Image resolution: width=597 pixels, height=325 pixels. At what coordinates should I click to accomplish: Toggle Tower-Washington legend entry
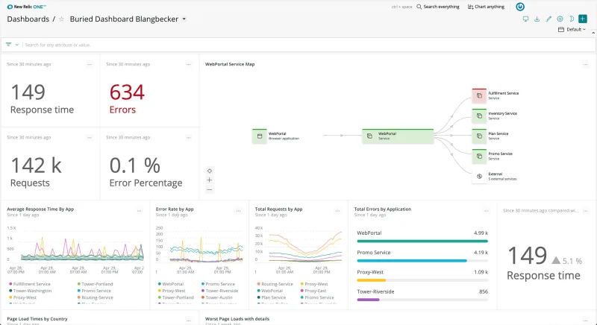pos(30,291)
